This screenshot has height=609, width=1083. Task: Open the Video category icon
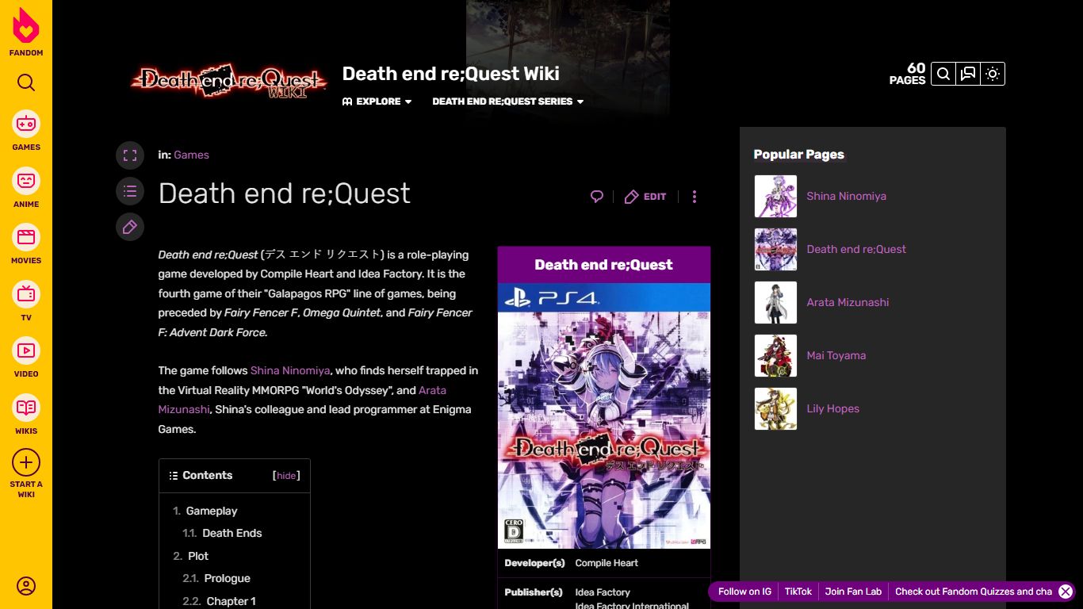click(x=26, y=350)
